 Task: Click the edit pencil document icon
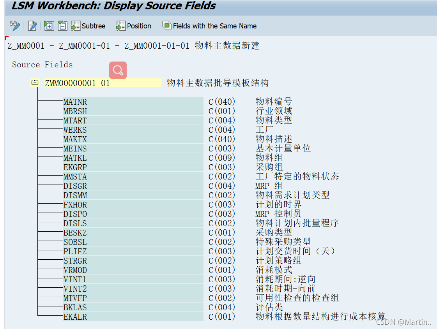[x=32, y=26]
